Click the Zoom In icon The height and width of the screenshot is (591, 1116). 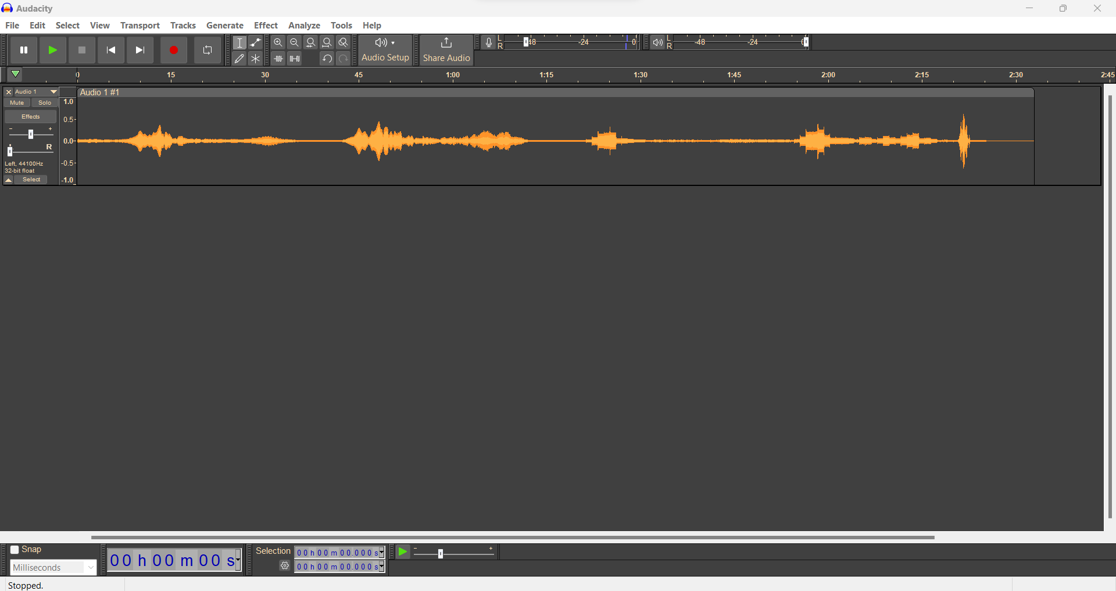pyautogui.click(x=278, y=42)
